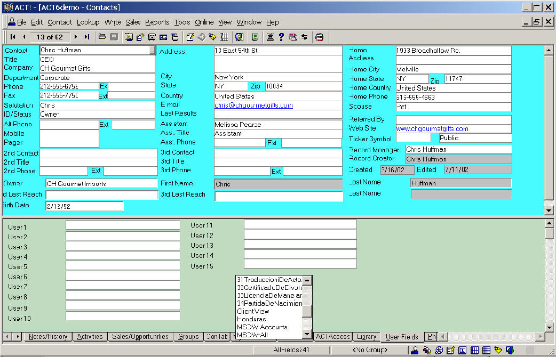This screenshot has width=556, height=357.
Task: Click the ACT! document icon beside File menu
Action: pyautogui.click(x=12, y=22)
